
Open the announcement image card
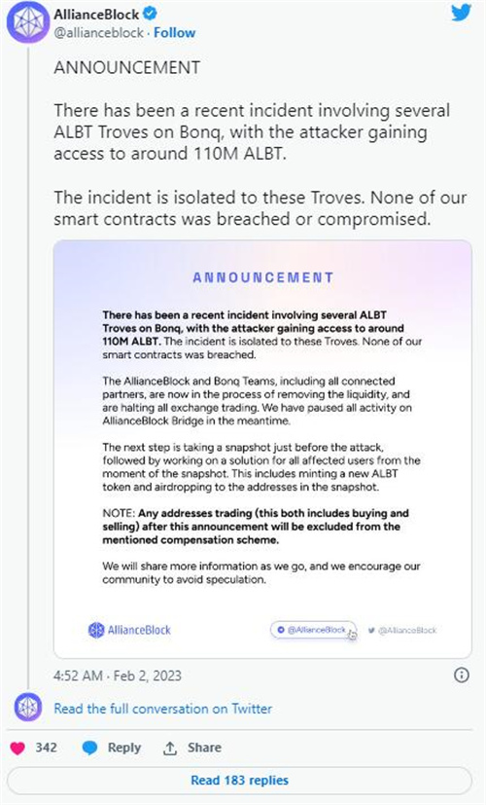click(x=262, y=449)
